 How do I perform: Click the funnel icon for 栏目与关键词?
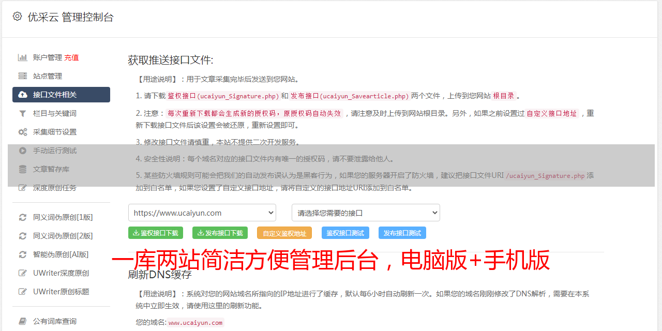23,113
